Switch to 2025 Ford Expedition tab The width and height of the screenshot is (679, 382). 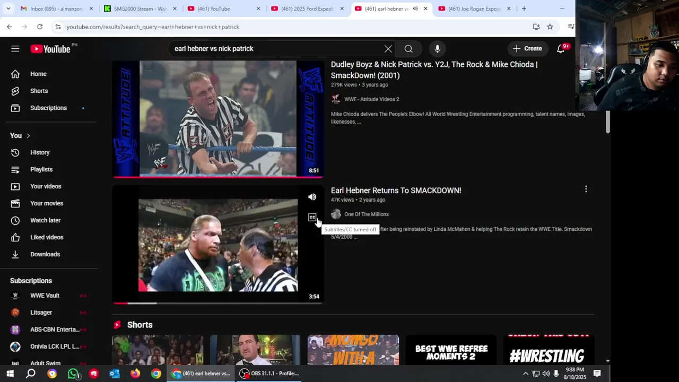point(308,8)
